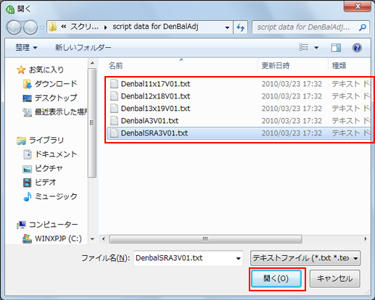Click the back navigation arrow
375x300 pixels.
click(x=14, y=28)
